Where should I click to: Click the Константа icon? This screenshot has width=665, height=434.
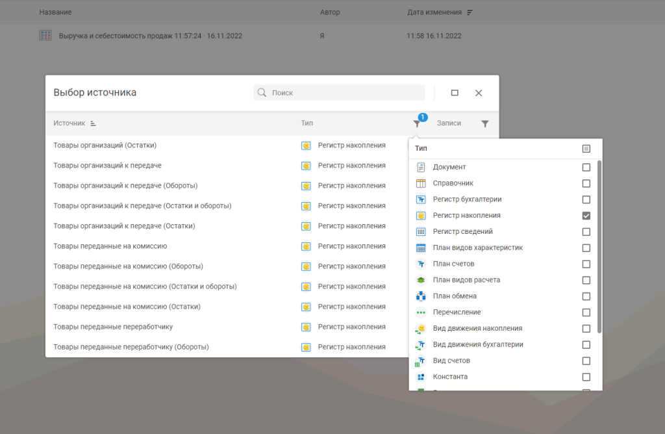tap(421, 377)
